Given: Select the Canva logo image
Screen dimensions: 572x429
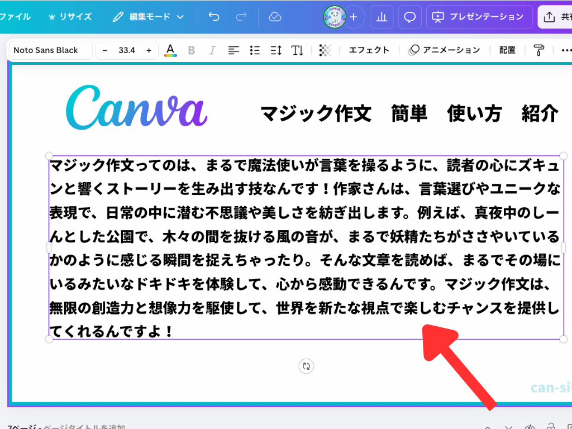Looking at the screenshot, I should pos(136,107).
